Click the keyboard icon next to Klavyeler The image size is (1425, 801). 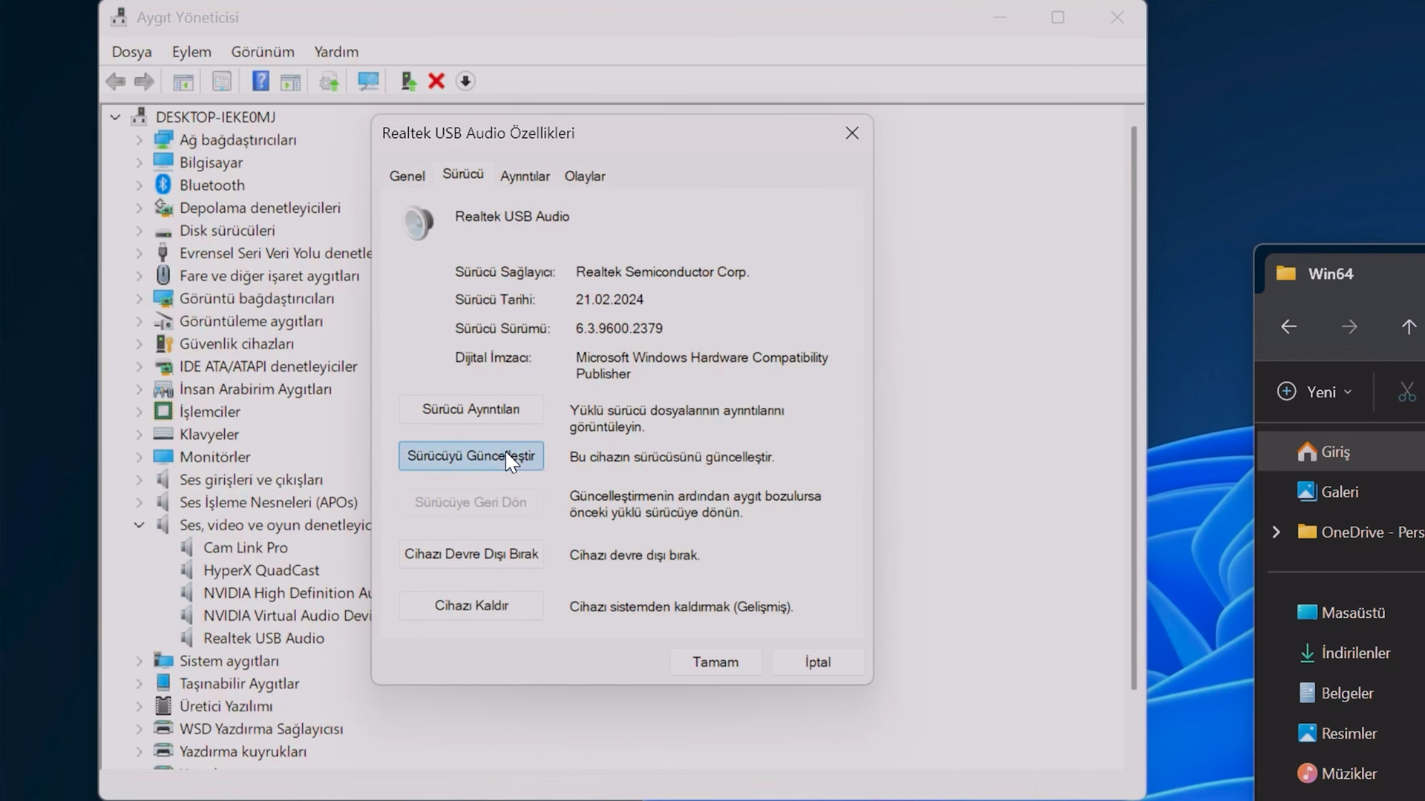click(163, 434)
